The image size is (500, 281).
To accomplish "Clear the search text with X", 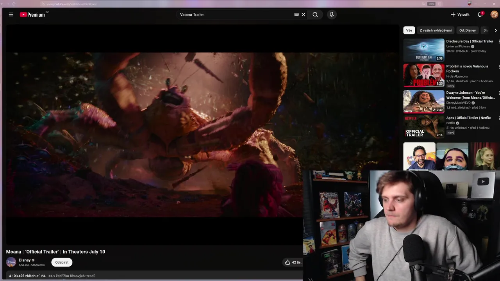I will [303, 14].
